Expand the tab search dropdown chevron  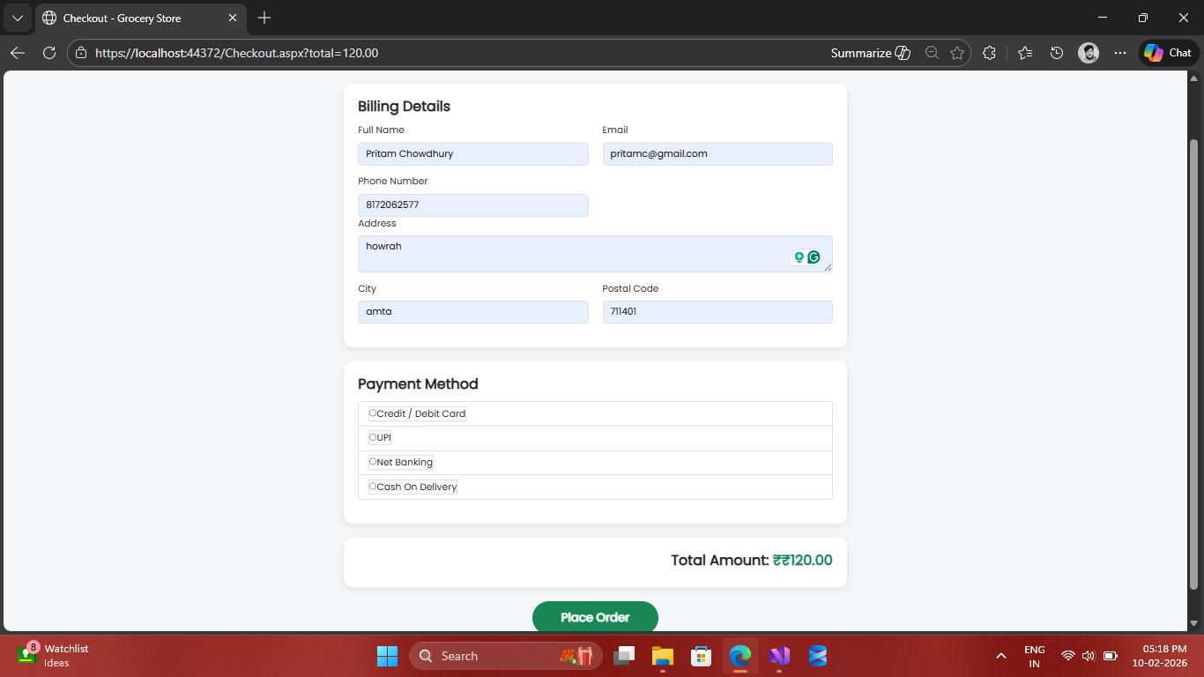(x=18, y=18)
